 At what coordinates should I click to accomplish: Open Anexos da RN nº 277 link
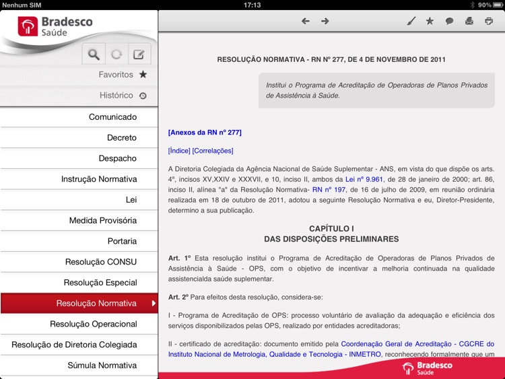coord(205,133)
